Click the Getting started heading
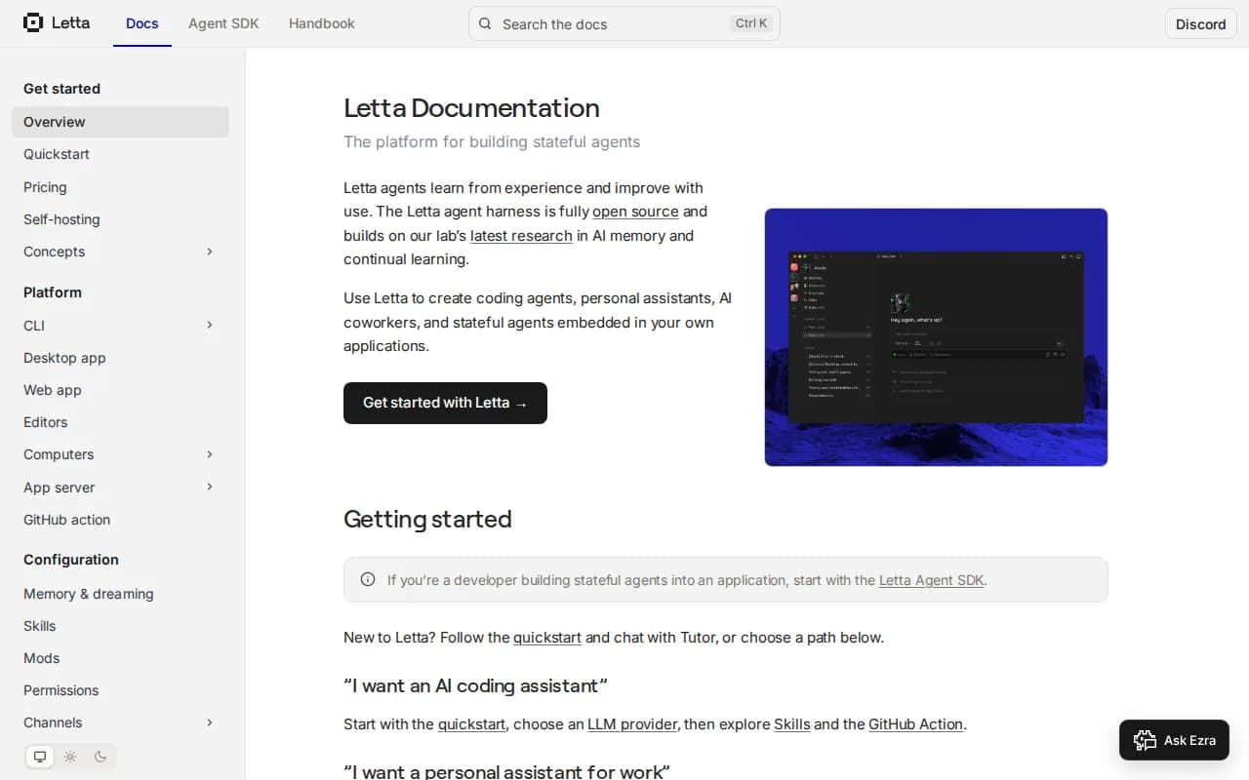The width and height of the screenshot is (1249, 780). point(427,519)
